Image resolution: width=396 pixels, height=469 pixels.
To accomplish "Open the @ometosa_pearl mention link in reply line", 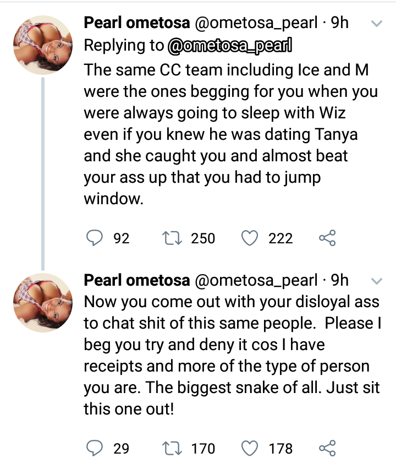I will tap(229, 46).
